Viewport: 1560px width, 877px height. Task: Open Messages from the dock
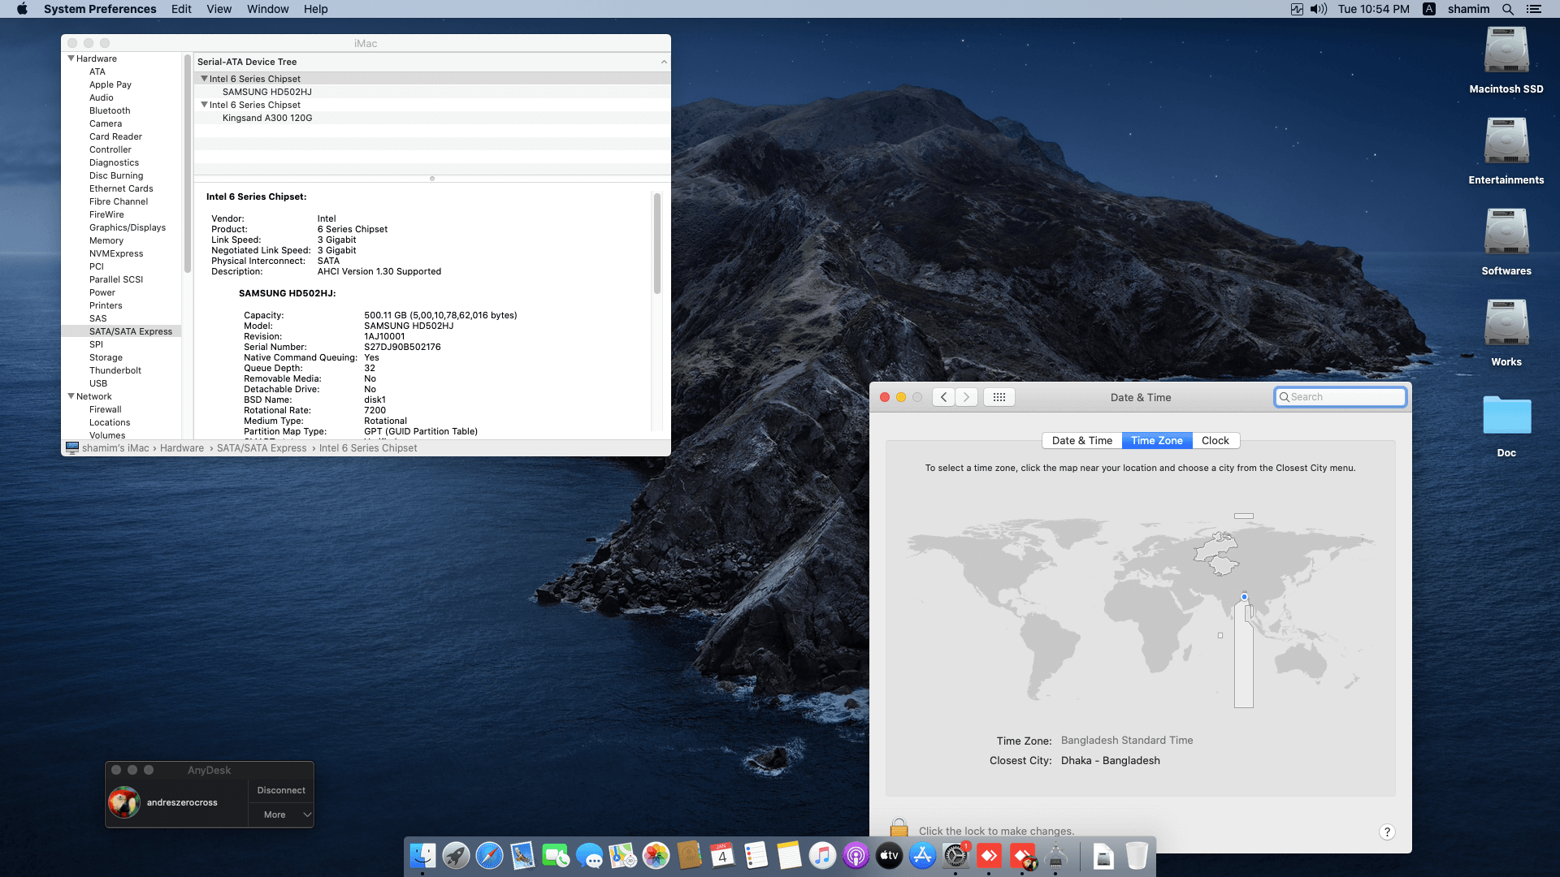click(x=589, y=855)
